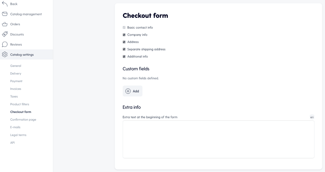Open the Delivery settings page

click(x=16, y=73)
